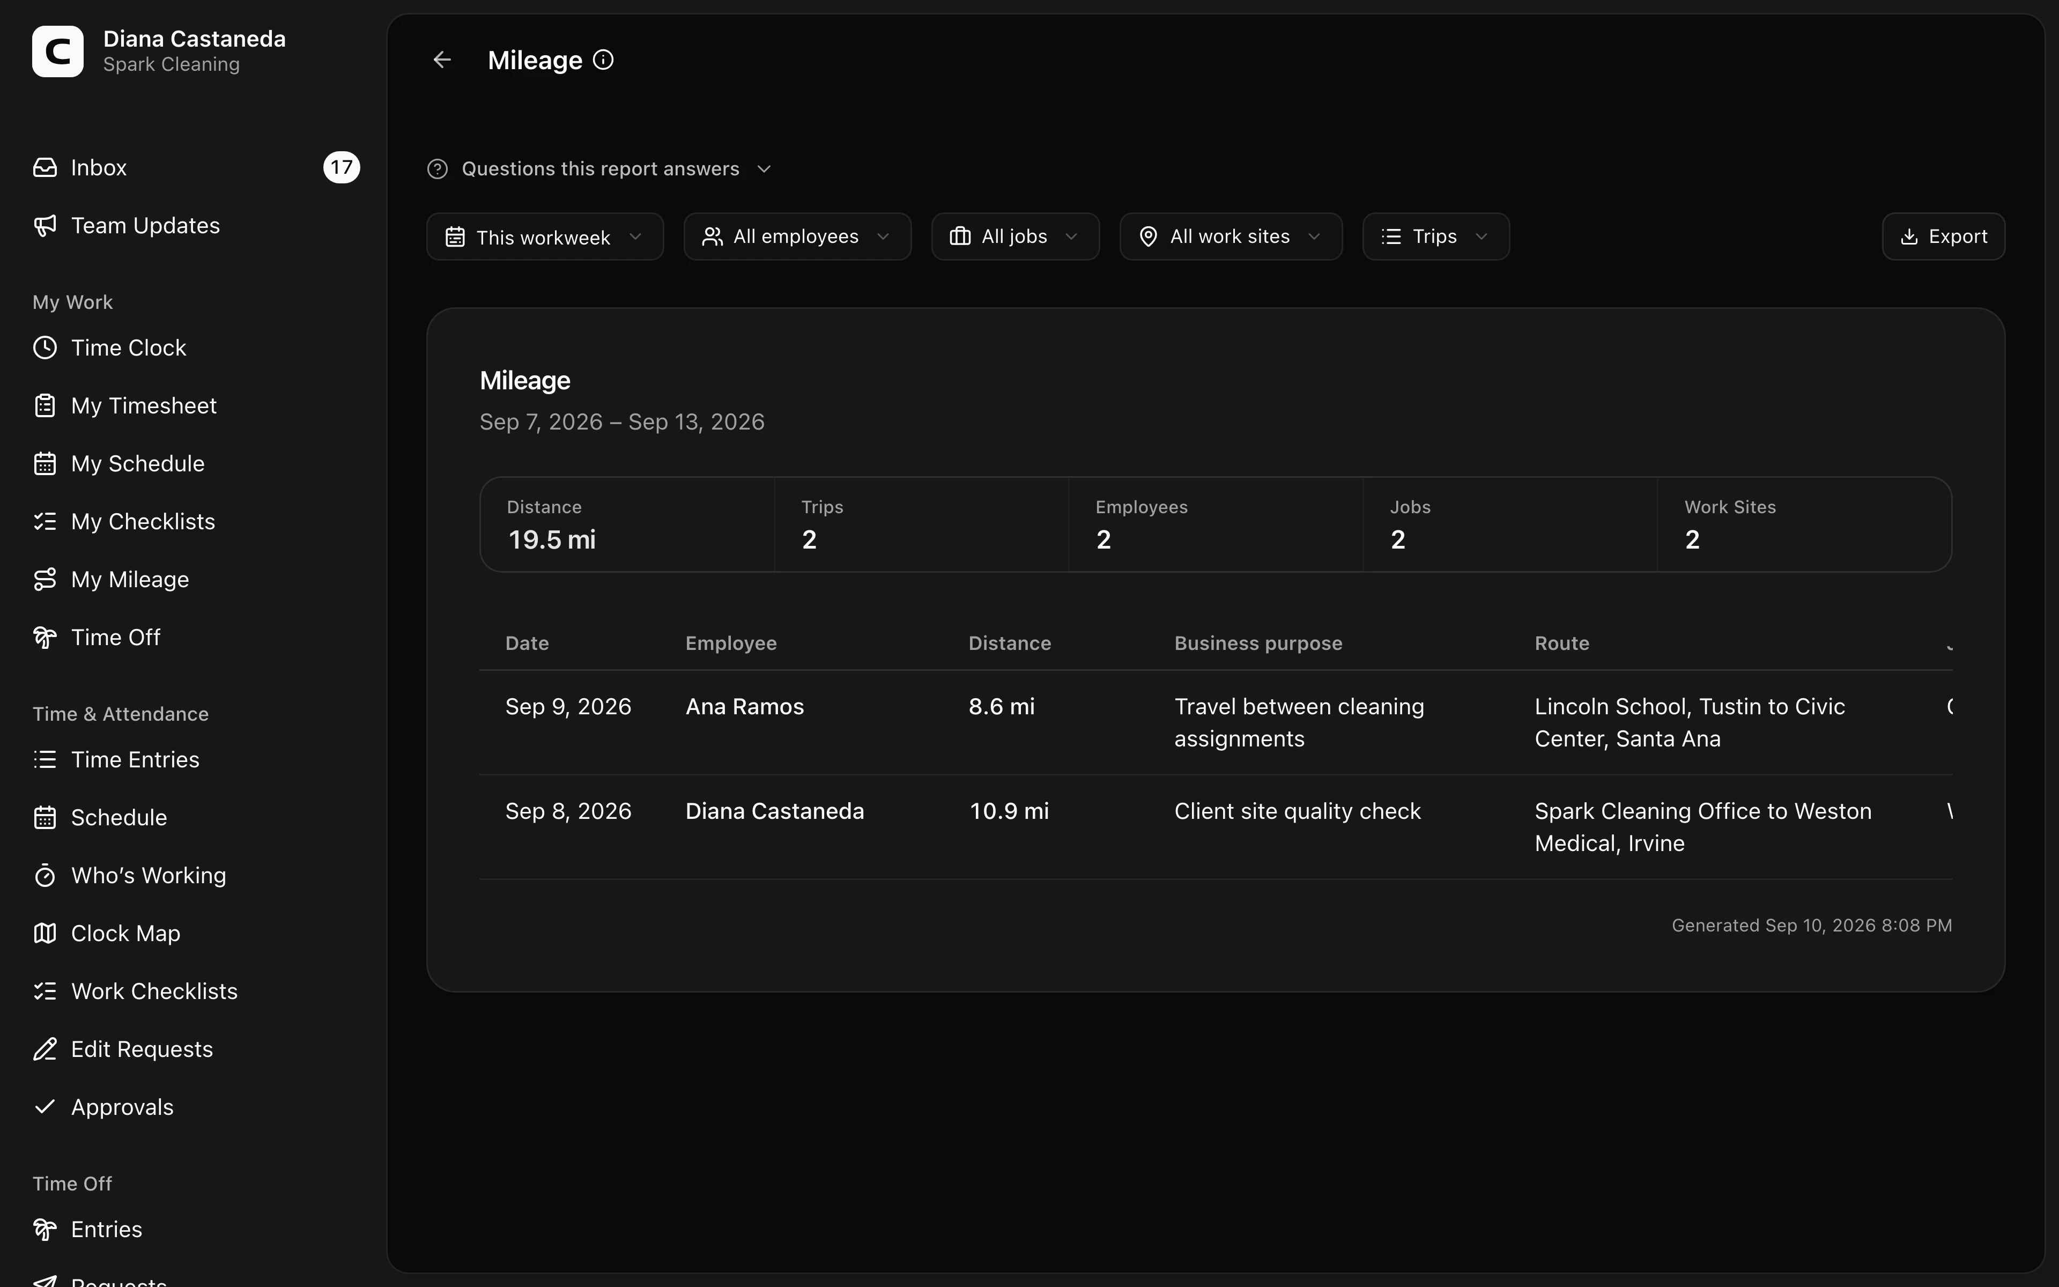Navigate to My Timesheet
Image resolution: width=2059 pixels, height=1287 pixels.
196,406
